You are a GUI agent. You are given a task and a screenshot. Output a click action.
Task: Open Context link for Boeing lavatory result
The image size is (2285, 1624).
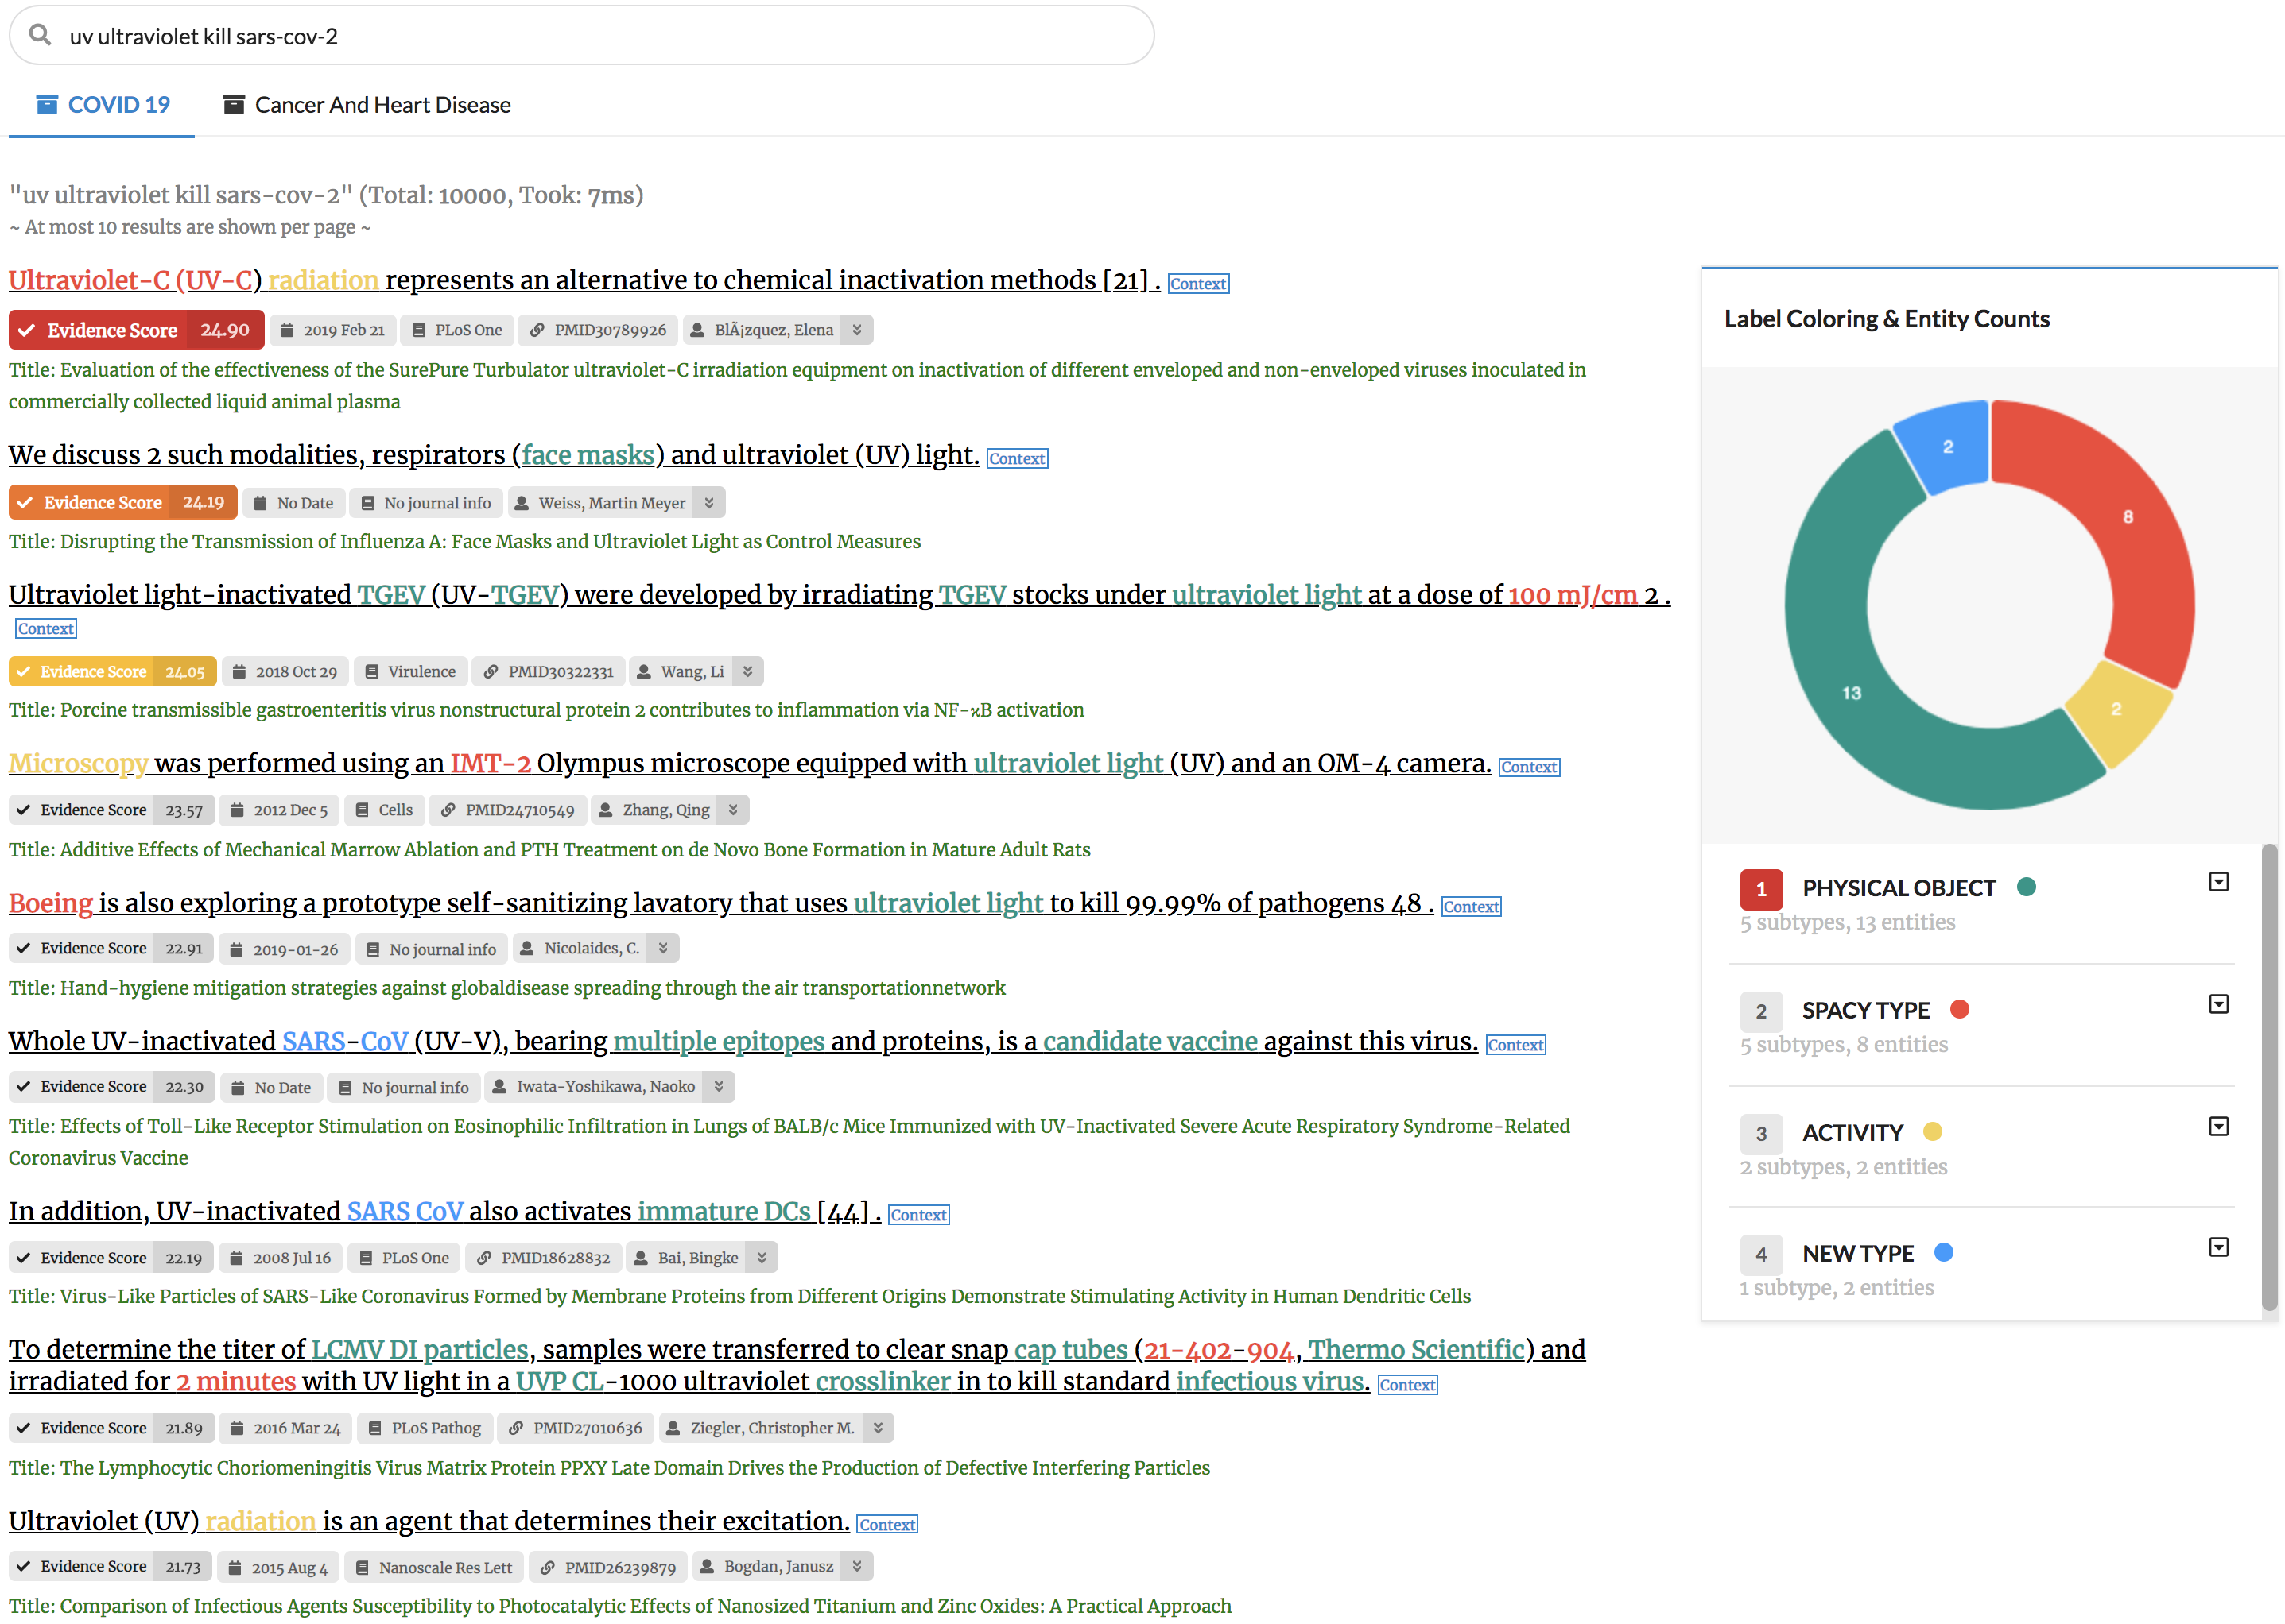click(1471, 907)
